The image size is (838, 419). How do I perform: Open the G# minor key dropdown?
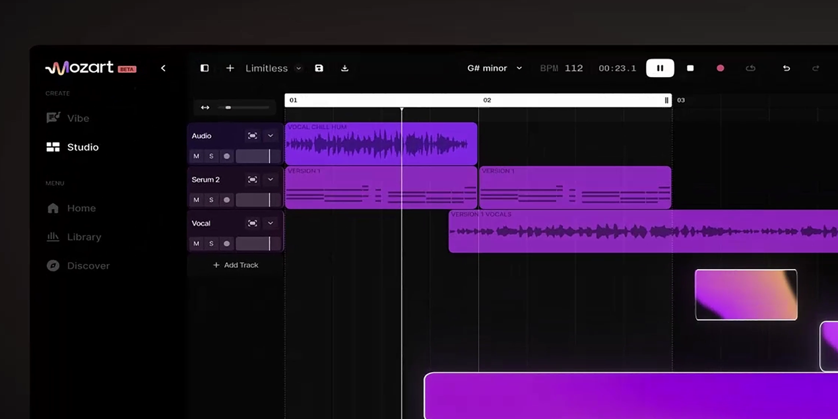coord(494,68)
